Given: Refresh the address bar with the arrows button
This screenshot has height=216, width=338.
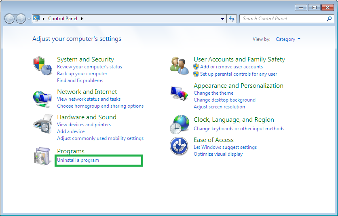Looking at the screenshot, I should click(x=232, y=19).
